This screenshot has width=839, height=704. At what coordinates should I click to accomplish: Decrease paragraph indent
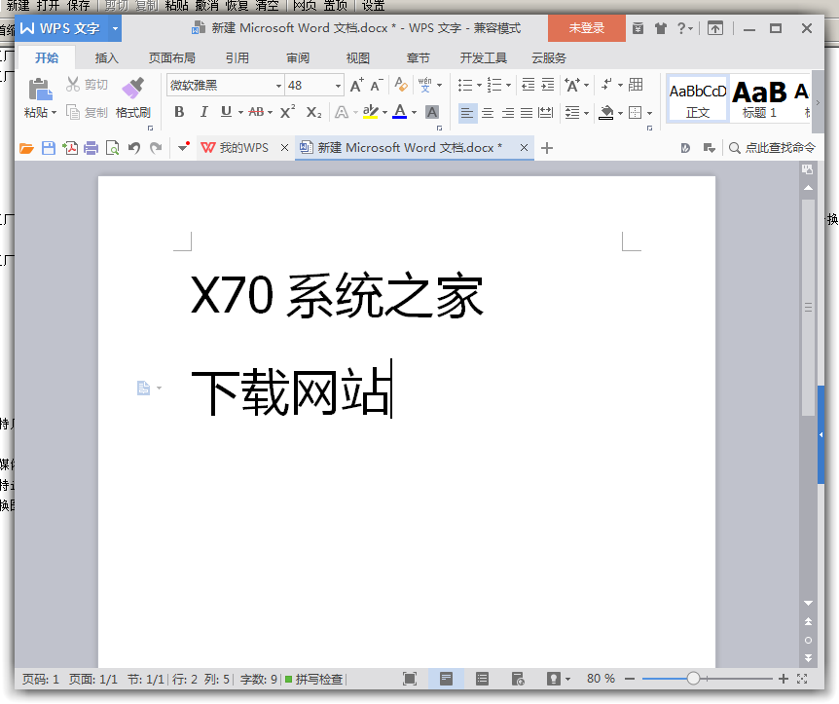529,85
